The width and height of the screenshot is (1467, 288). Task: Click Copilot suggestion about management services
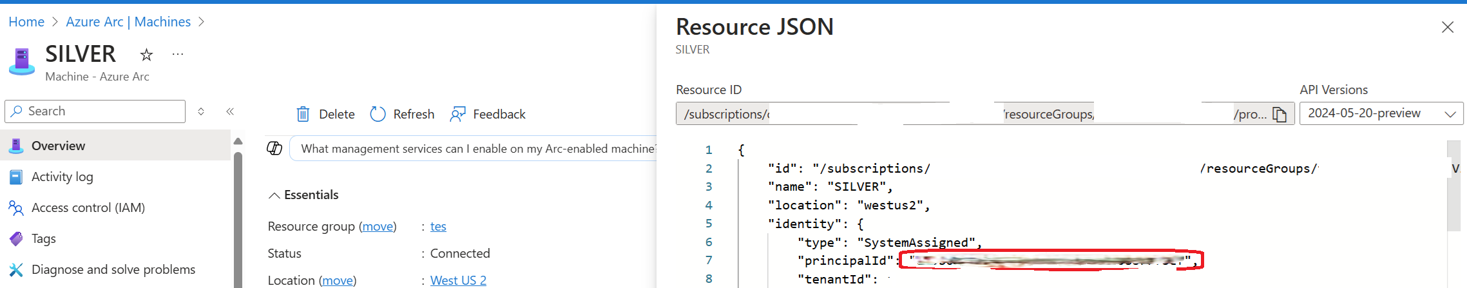tap(477, 149)
